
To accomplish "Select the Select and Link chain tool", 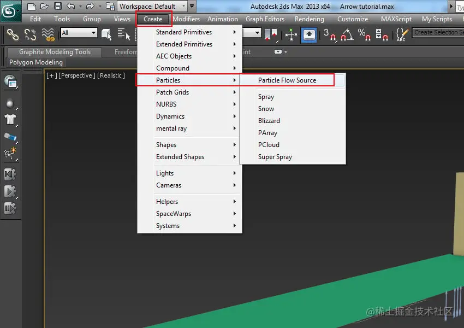I will coord(13,34).
